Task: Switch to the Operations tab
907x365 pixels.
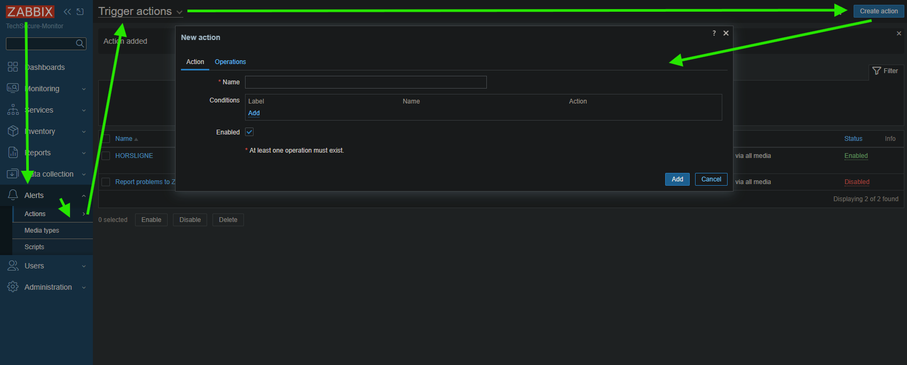Action: 230,62
